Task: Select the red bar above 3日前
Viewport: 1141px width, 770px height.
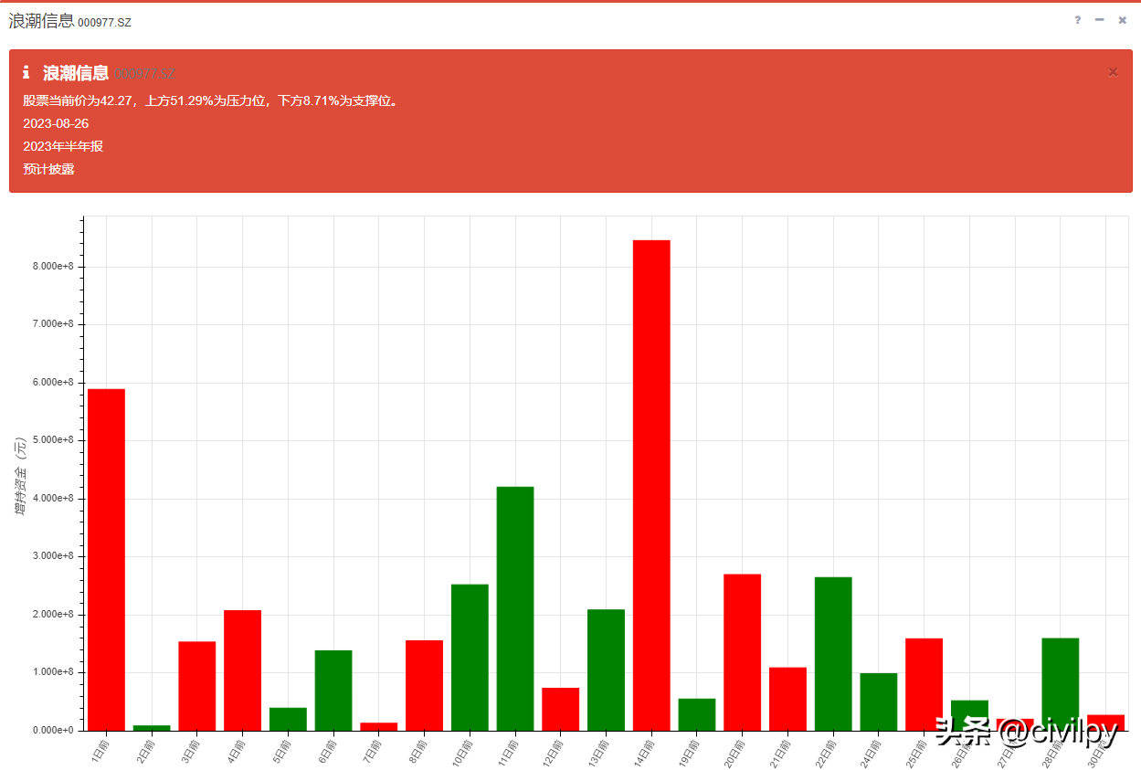Action: tap(197, 686)
